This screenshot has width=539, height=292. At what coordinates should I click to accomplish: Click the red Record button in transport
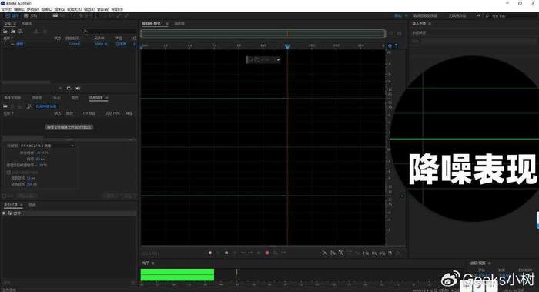pyautogui.click(x=266, y=253)
